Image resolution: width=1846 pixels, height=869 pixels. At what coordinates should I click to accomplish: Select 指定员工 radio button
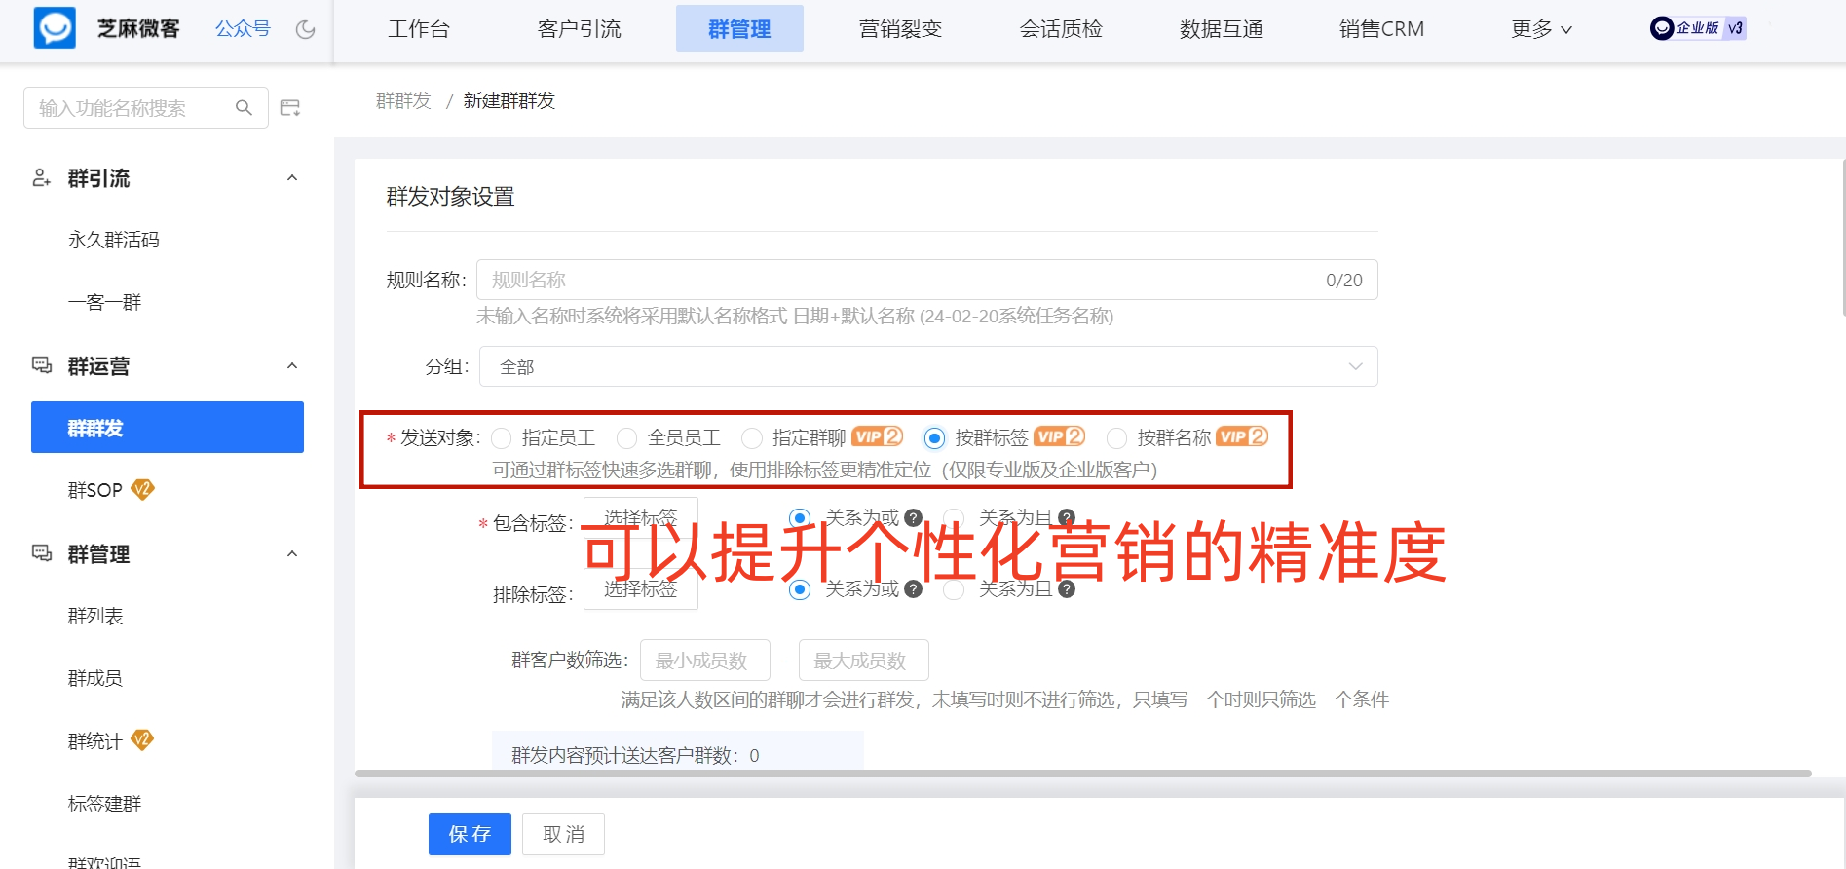[x=502, y=438]
